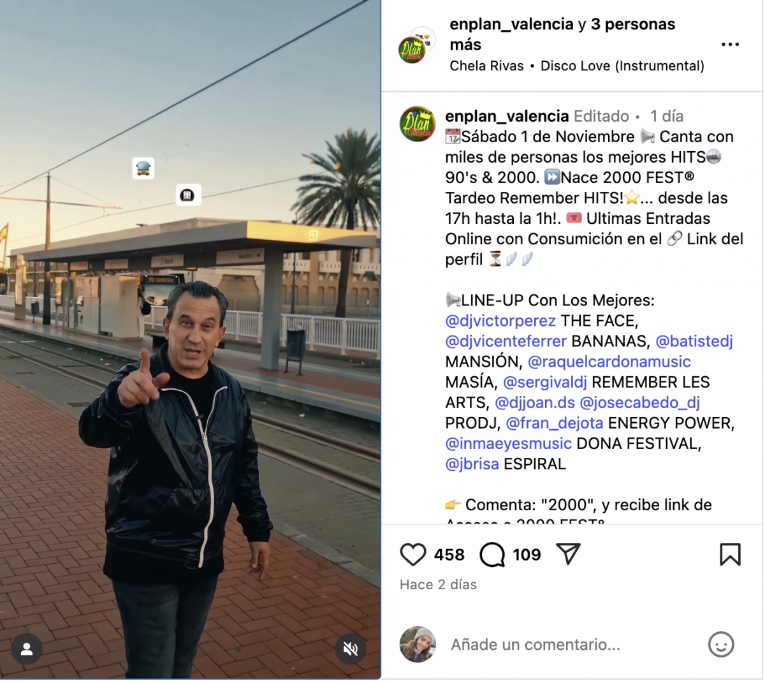Open @djvictorperez mention

click(x=500, y=321)
